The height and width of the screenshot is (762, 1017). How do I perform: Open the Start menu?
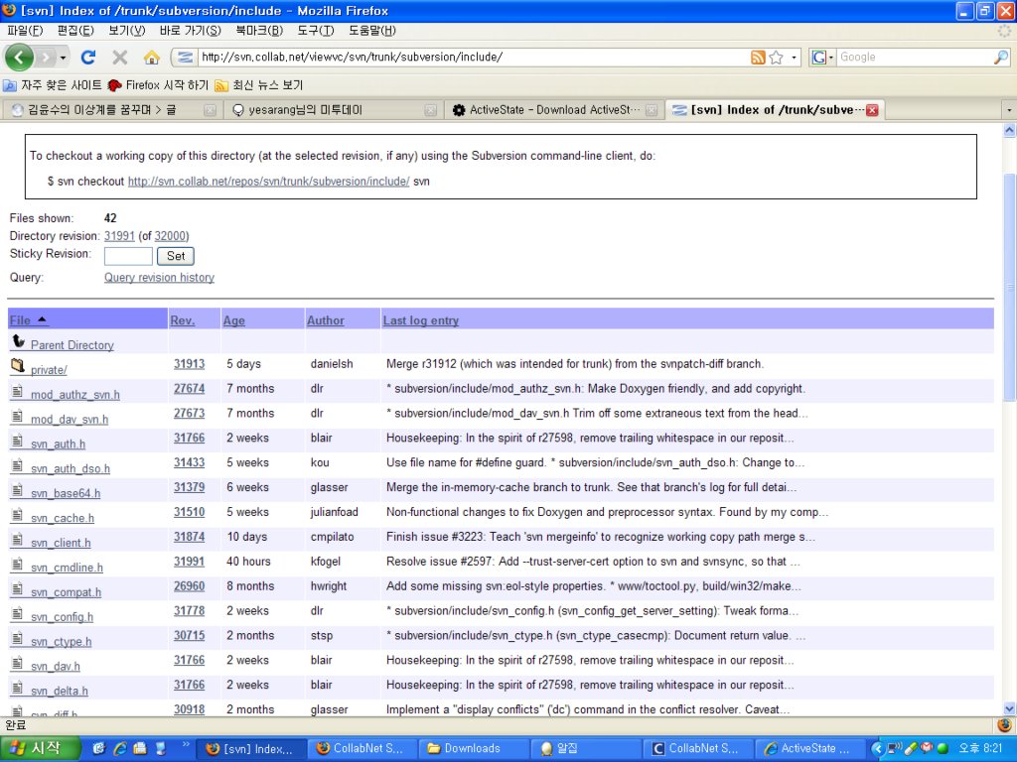tap(39, 748)
